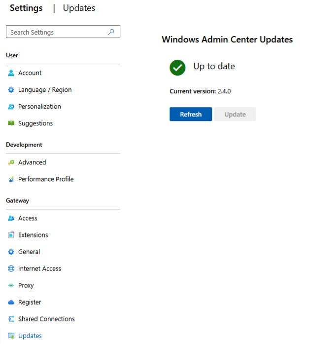Open the General gateway settings

29,252
